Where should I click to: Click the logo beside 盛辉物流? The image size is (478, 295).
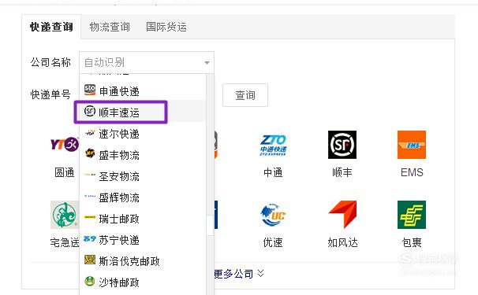click(x=90, y=196)
